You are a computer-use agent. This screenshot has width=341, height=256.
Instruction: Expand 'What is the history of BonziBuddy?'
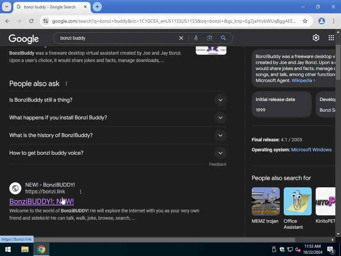[x=118, y=135]
